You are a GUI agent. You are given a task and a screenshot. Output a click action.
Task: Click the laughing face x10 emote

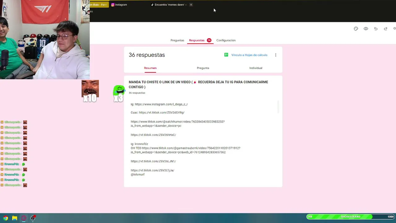pos(90,91)
